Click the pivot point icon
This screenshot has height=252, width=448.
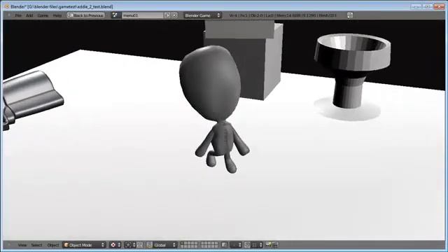coord(127,245)
